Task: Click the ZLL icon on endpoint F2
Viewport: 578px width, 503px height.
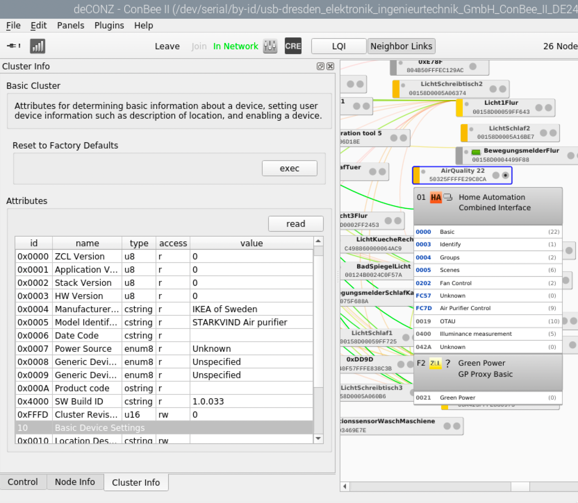Action: tap(435, 363)
